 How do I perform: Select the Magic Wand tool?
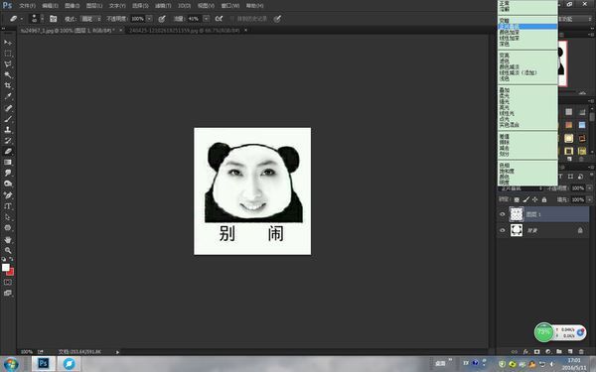pyautogui.click(x=8, y=74)
